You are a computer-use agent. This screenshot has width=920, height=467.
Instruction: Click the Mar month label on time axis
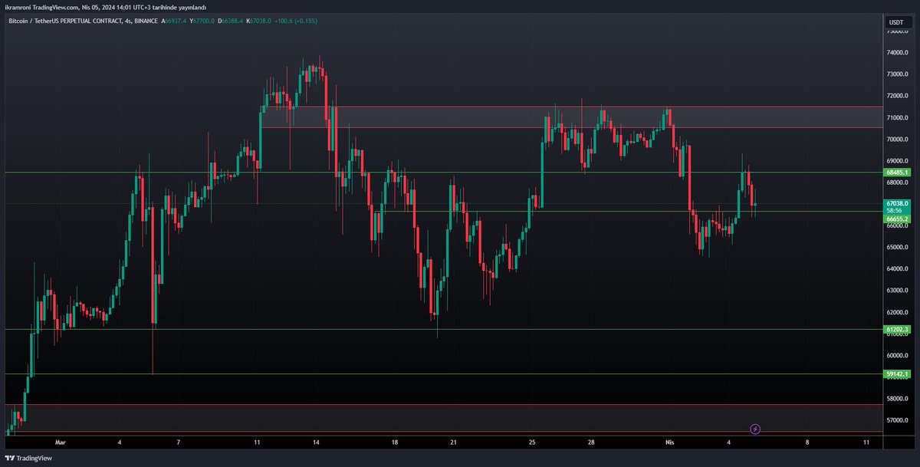(x=61, y=442)
